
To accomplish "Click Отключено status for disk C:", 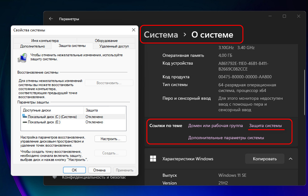I will click(x=94, y=117).
